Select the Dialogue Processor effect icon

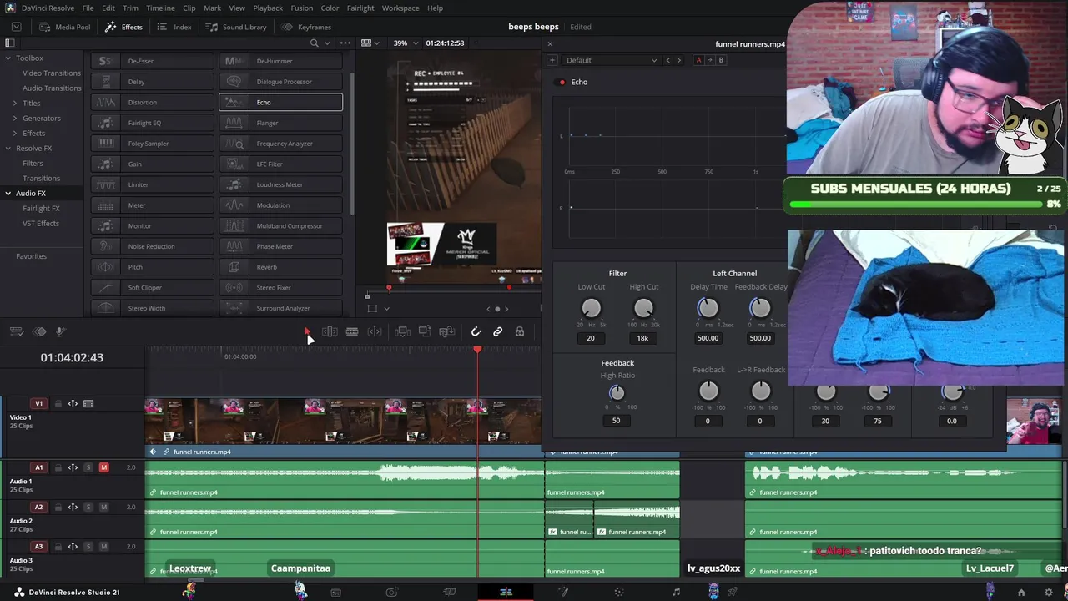(x=234, y=82)
